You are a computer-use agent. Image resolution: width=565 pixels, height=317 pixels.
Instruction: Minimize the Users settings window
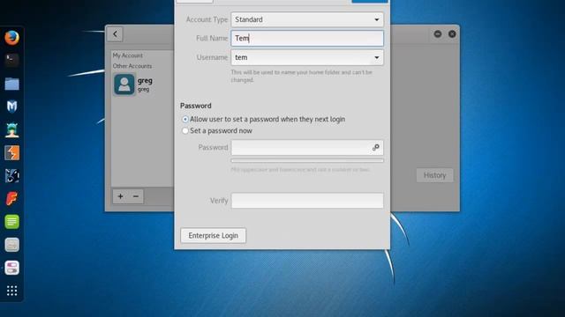(x=438, y=33)
